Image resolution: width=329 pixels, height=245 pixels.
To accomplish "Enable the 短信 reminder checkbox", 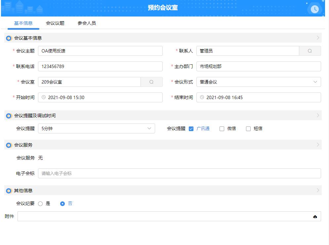I will (248, 128).
